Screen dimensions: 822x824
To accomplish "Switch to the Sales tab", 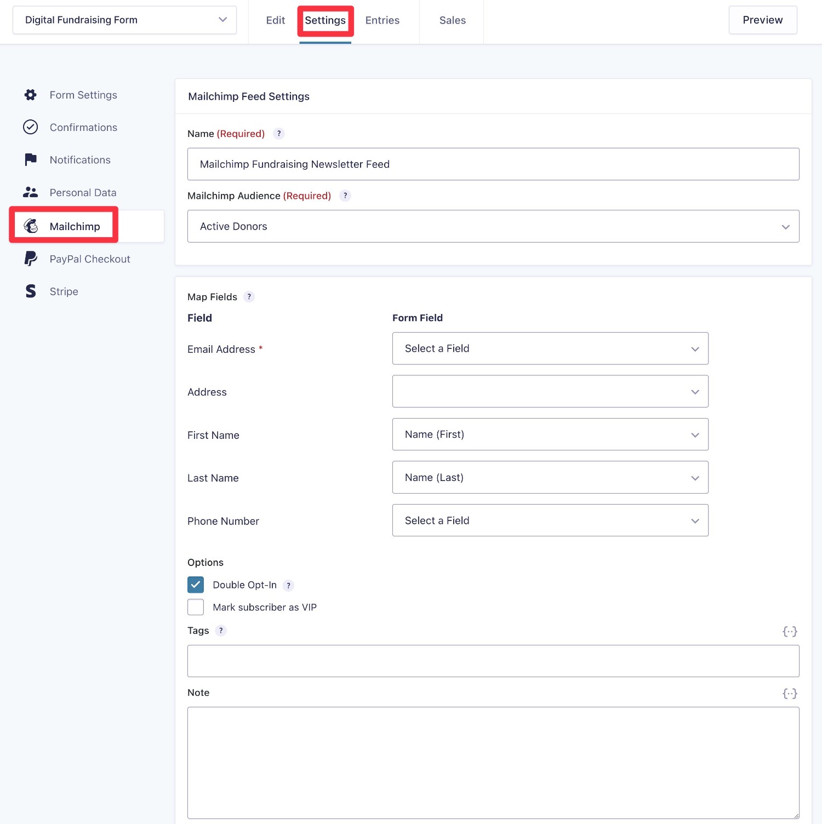I will (x=453, y=20).
